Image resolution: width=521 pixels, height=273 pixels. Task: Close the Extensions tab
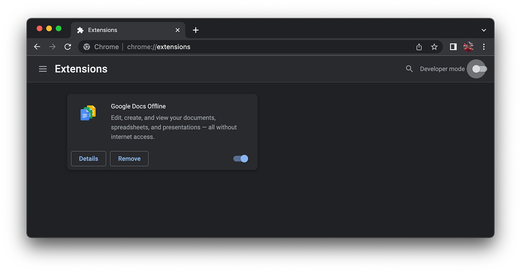pos(177,30)
